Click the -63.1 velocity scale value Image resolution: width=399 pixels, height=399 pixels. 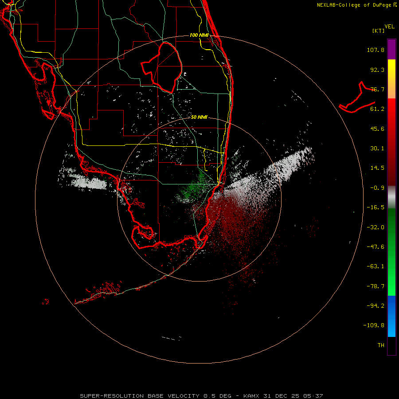click(376, 266)
